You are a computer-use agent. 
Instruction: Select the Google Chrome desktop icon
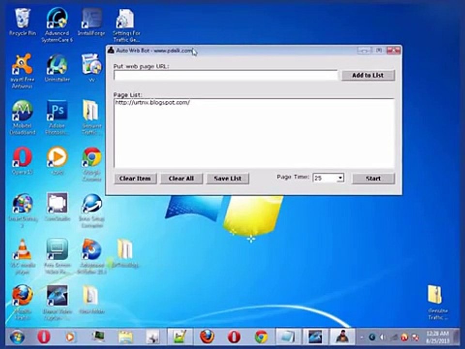92,164
